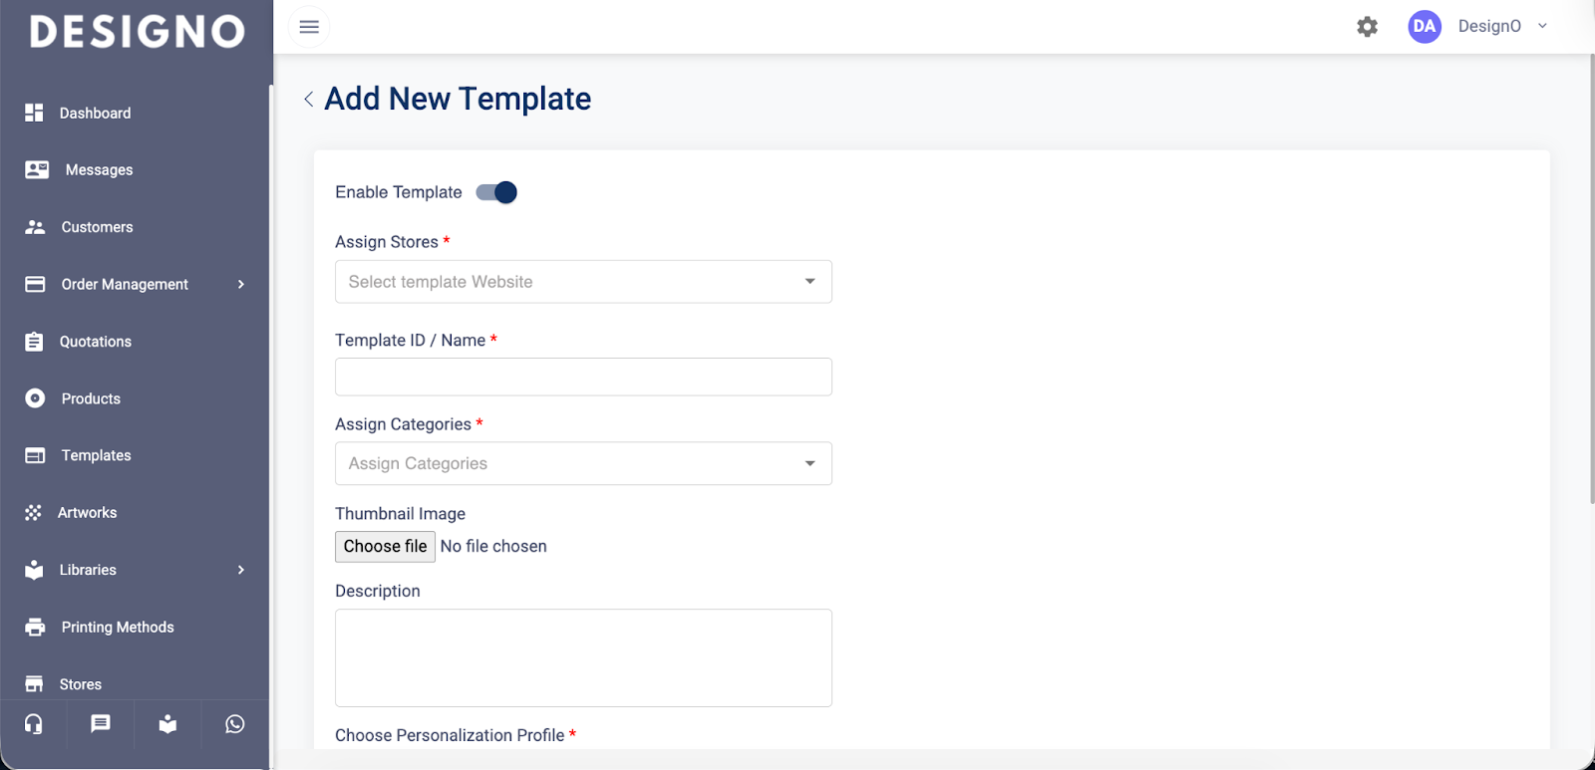Go to Dashboard in the sidebar

click(95, 114)
